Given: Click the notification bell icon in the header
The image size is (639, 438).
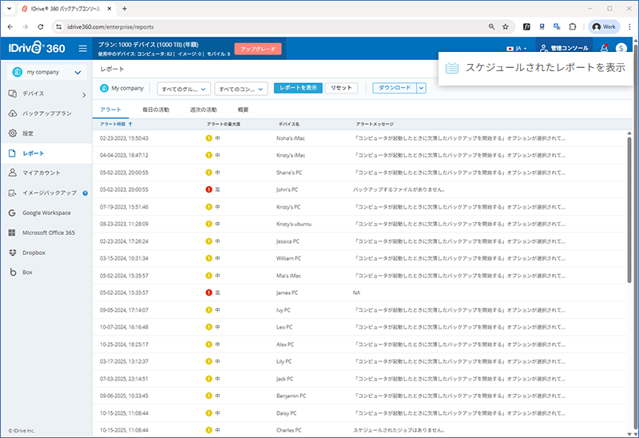Looking at the screenshot, I should [x=604, y=49].
